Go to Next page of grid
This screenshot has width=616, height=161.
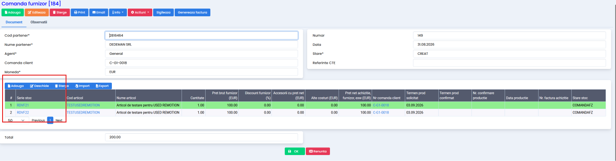click(x=59, y=120)
